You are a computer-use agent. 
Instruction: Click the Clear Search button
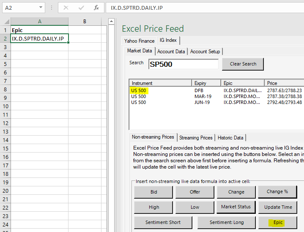pyautogui.click(x=243, y=64)
